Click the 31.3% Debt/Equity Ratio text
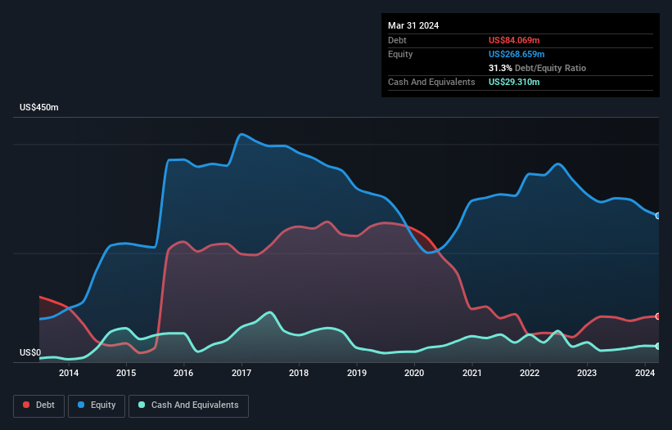This screenshot has width=672, height=430. [537, 68]
